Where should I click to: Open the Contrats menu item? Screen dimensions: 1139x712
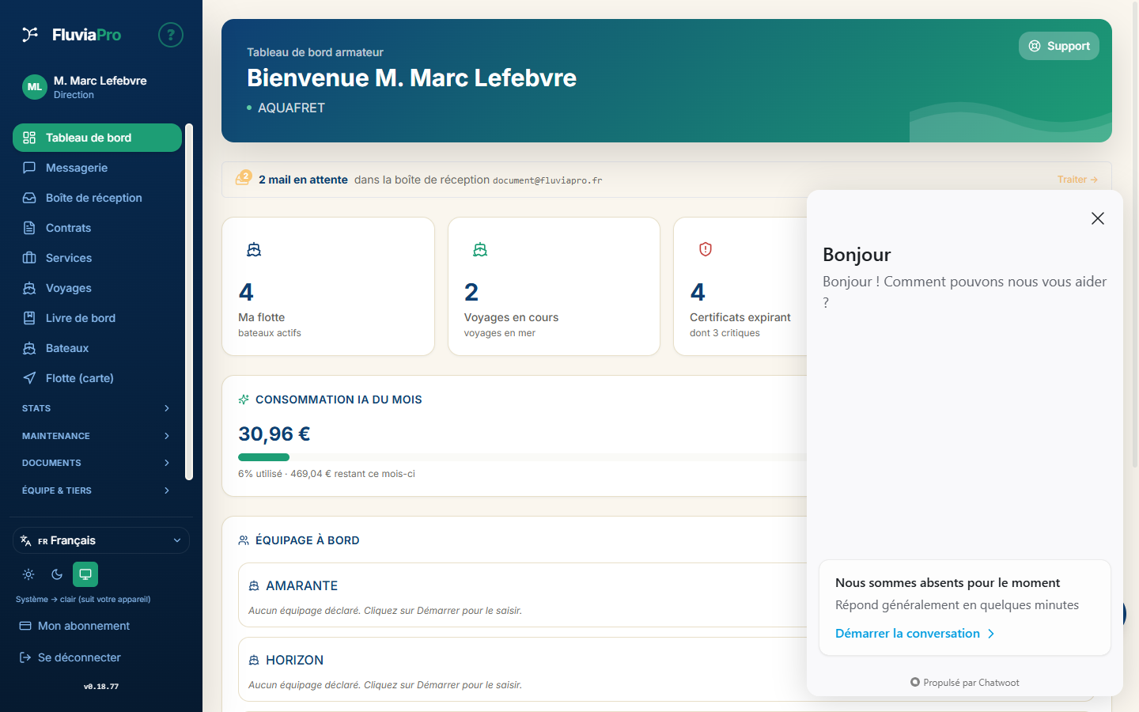point(97,228)
